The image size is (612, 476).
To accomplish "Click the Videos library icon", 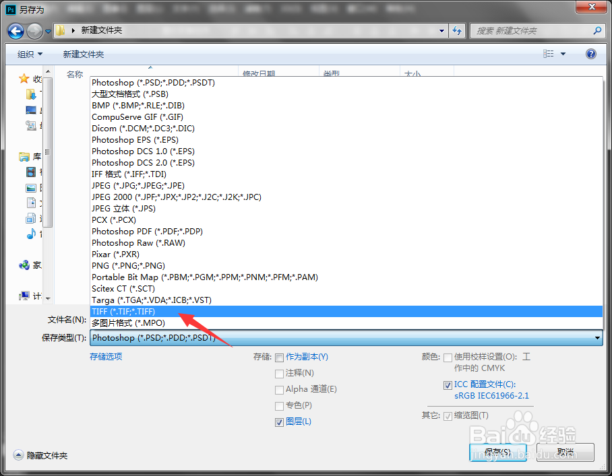I will pos(31,172).
